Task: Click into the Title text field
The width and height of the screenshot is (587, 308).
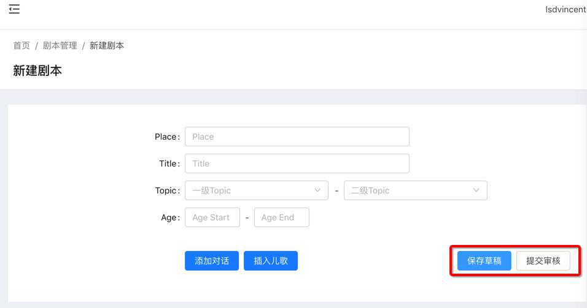Action: pyautogui.click(x=297, y=163)
